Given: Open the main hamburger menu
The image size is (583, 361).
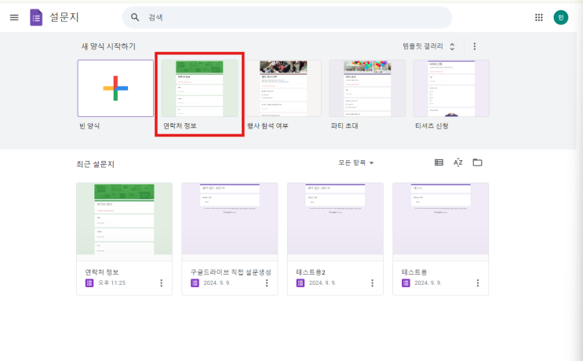Looking at the screenshot, I should click(14, 17).
